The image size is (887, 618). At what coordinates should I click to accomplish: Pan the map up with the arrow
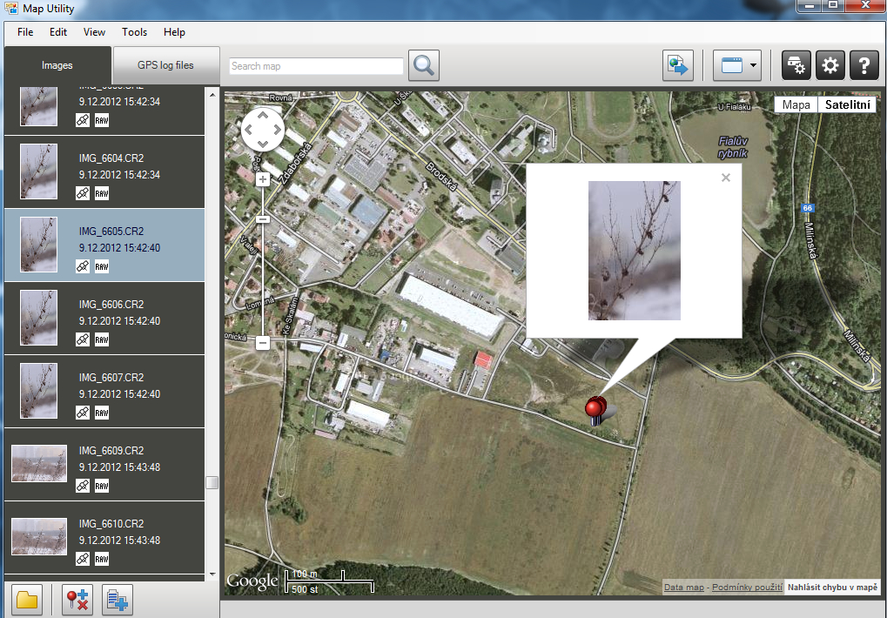pos(263,116)
